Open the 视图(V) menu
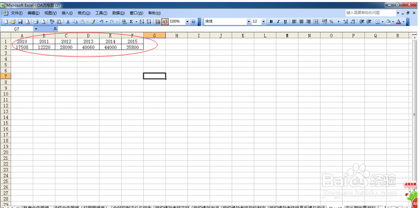The width and height of the screenshot is (420, 208). point(50,13)
